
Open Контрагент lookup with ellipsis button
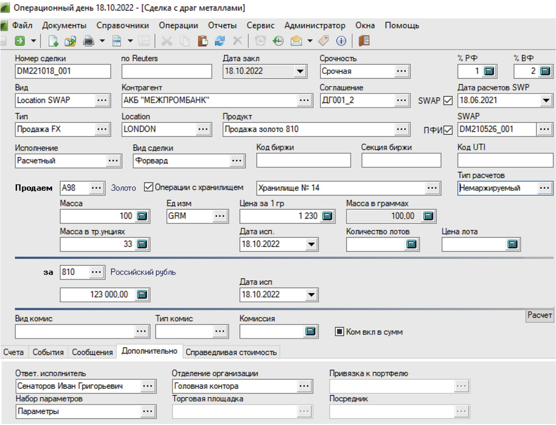[x=304, y=100]
